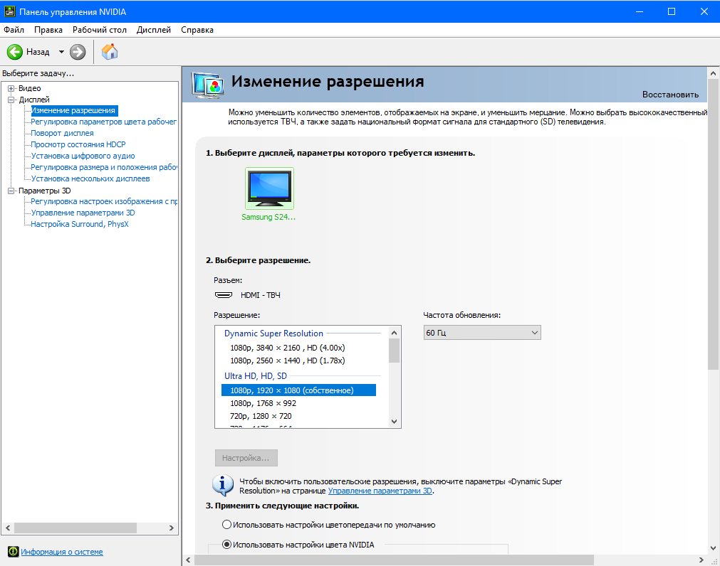
Task: Open Установка цифрового аудио task
Action: [x=83, y=156]
